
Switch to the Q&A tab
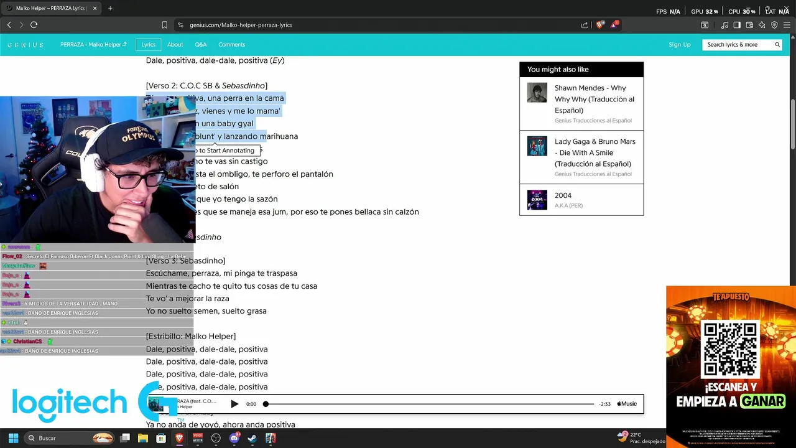[200, 45]
